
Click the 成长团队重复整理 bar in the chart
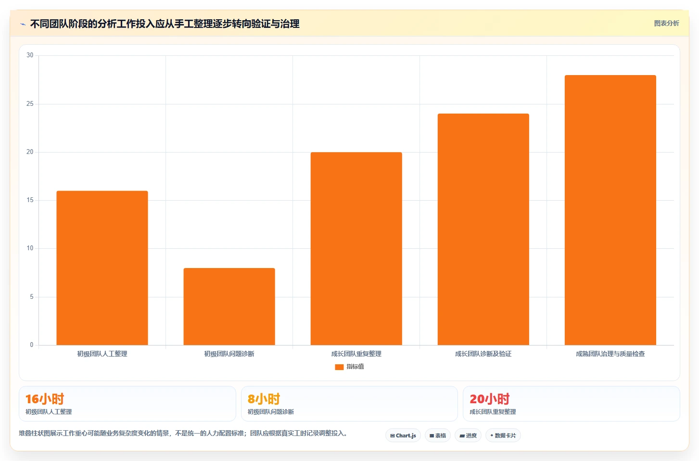point(356,249)
